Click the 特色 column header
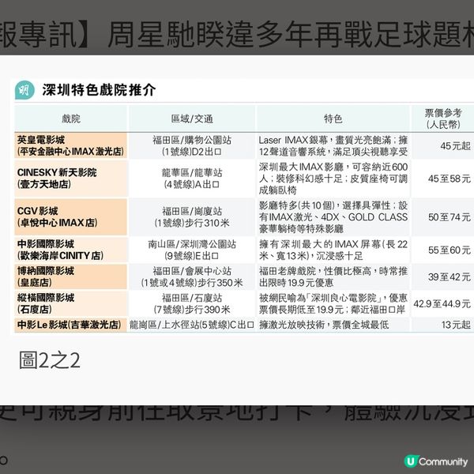Viewport: 474px width, 474px height. pyautogui.click(x=333, y=118)
